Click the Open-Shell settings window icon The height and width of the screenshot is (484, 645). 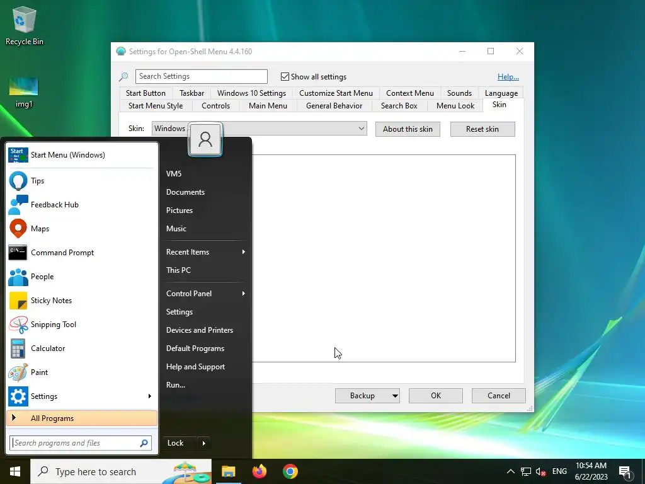pos(121,52)
